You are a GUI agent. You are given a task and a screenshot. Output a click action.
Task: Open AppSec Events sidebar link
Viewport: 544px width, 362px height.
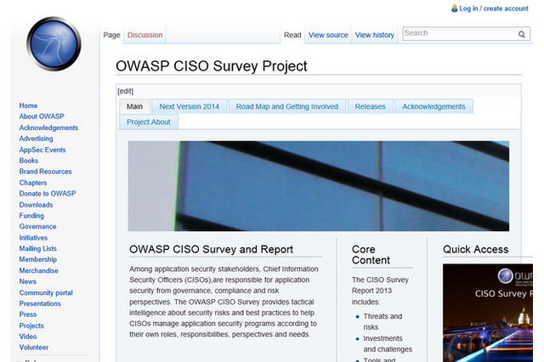[42, 150]
